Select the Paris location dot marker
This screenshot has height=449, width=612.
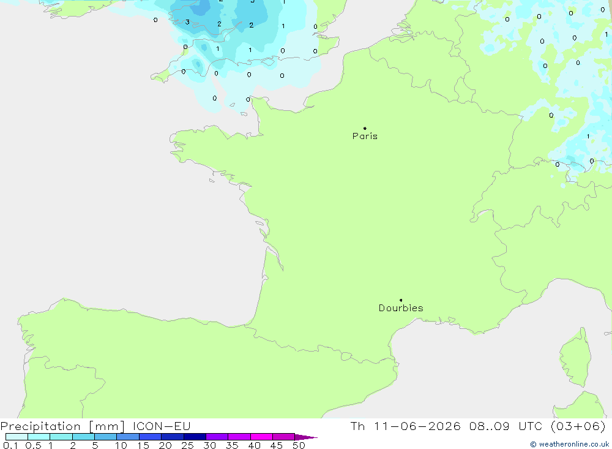[365, 128]
